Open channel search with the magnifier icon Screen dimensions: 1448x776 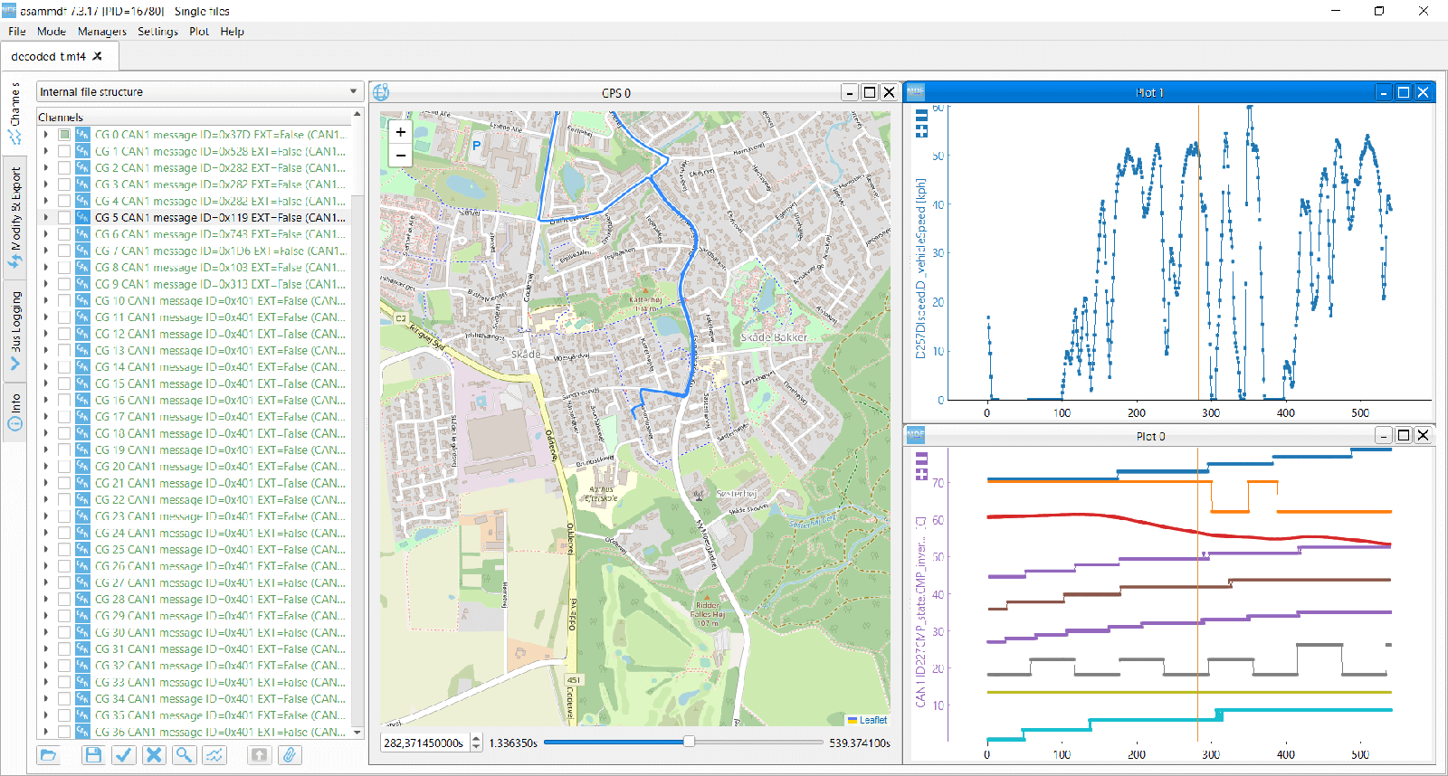[184, 754]
